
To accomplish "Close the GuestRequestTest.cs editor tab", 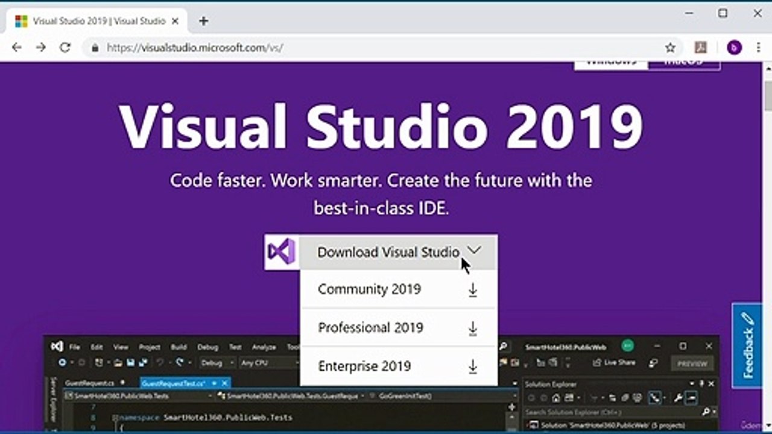I will (225, 383).
